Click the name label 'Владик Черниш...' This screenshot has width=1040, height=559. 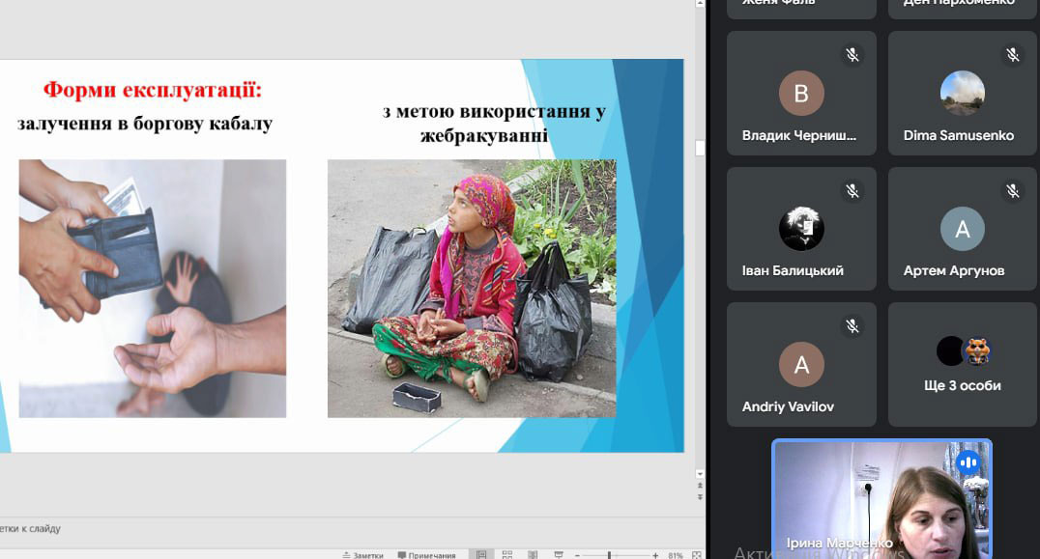[798, 136]
